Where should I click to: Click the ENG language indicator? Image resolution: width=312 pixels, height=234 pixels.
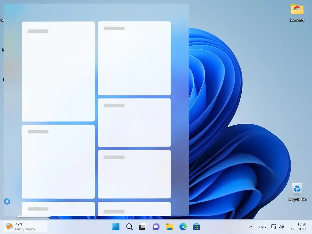coord(262,227)
